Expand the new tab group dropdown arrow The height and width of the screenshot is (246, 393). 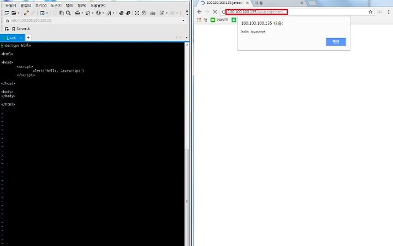[x=166, y=13]
